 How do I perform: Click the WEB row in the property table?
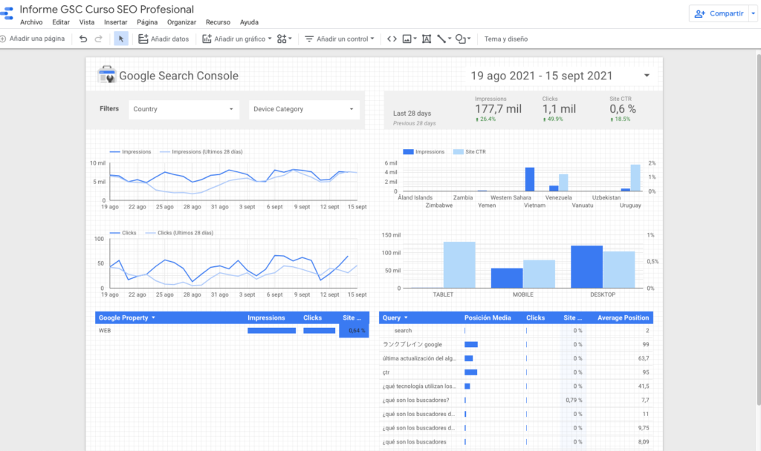pyautogui.click(x=232, y=331)
